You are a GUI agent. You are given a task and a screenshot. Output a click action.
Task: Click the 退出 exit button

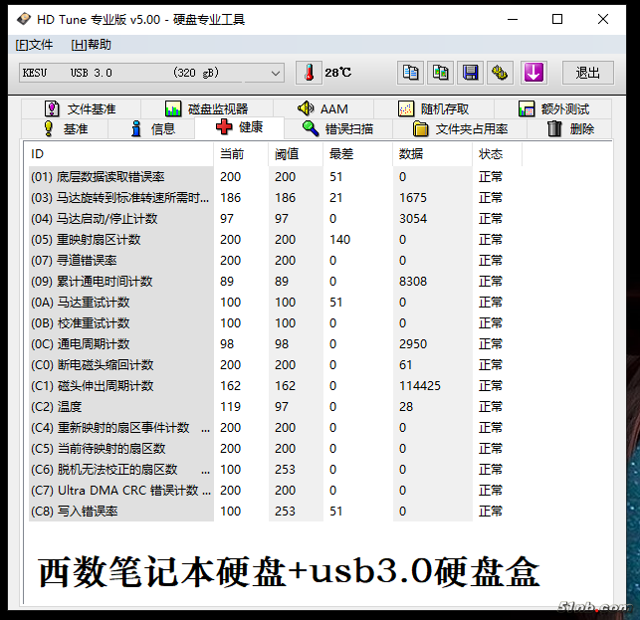tap(588, 73)
